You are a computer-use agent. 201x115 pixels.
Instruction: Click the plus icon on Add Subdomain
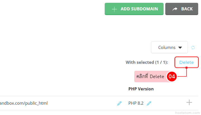point(114,9)
